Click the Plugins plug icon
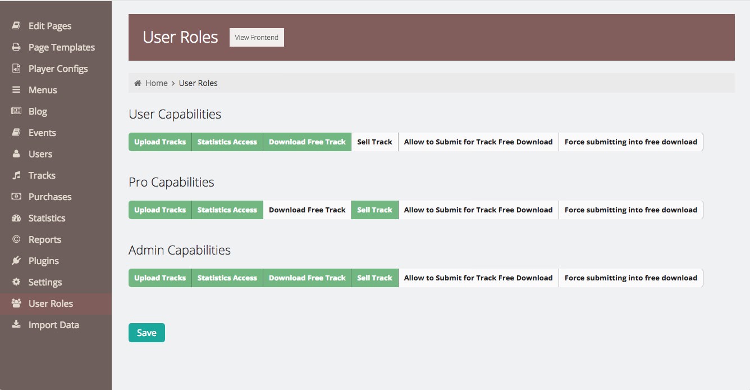 pos(16,261)
